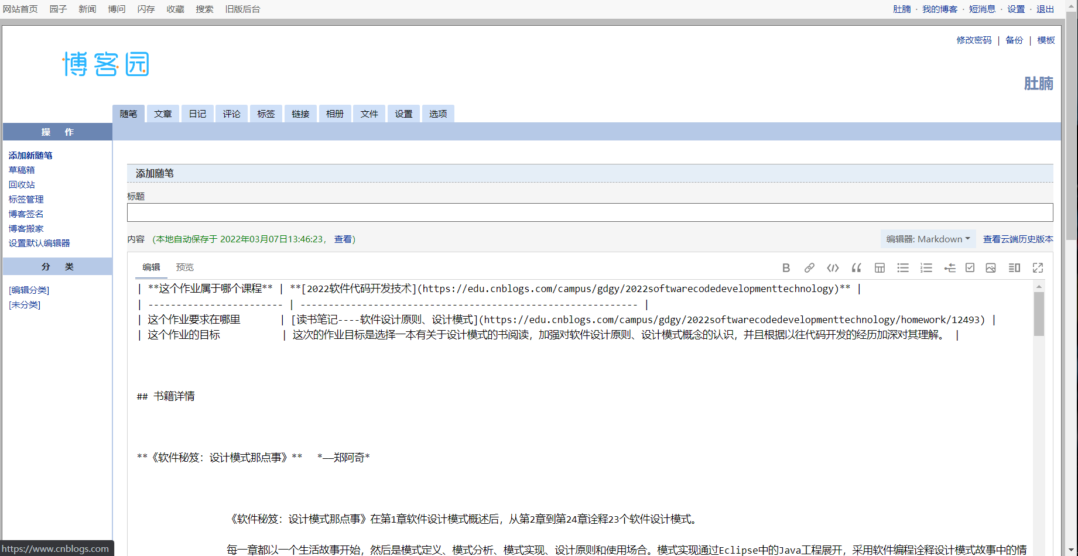Click the arrow-and-lines icon beside the numbered list
Screen dimensions: 1078x556
950,268
